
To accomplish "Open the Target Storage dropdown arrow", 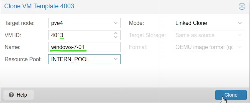I will click(240, 35).
